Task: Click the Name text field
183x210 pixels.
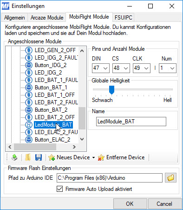Action: tap(131, 122)
